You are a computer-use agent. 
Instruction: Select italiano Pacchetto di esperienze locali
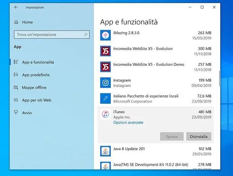pos(146,96)
